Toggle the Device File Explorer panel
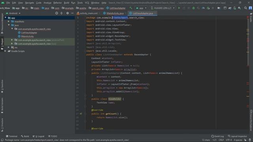The image size is (253, 142). pyautogui.click(x=251, y=120)
